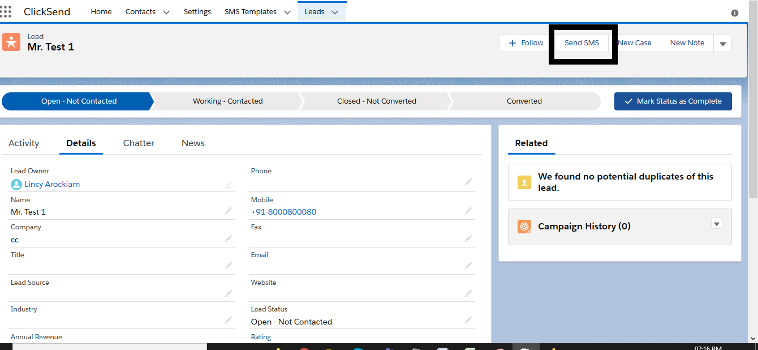Open the App Launcher grid icon
The width and height of the screenshot is (758, 350).
pyautogui.click(x=6, y=12)
